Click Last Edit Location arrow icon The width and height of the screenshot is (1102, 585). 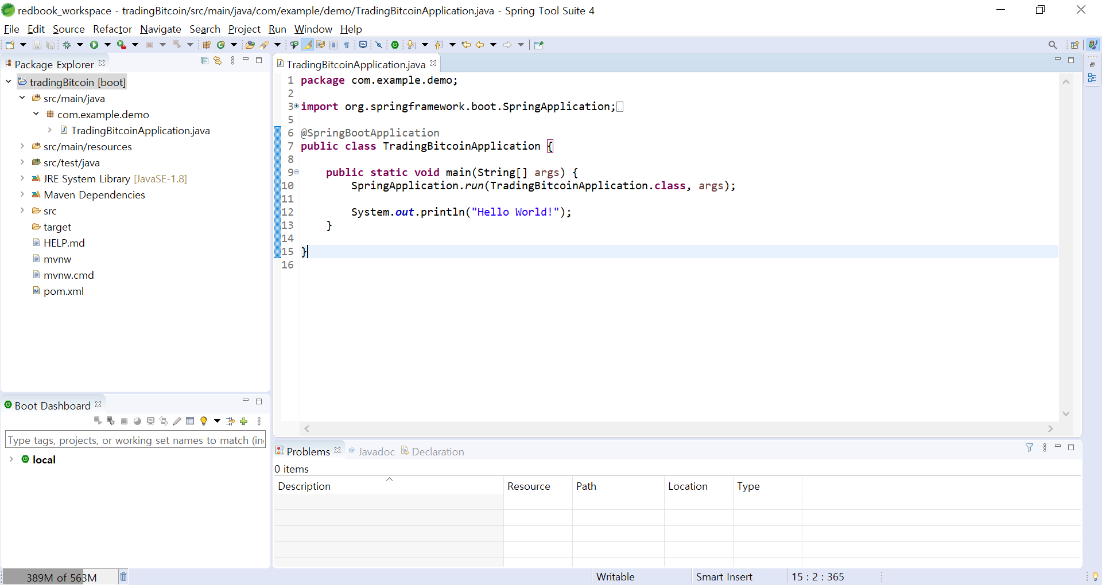(x=466, y=45)
